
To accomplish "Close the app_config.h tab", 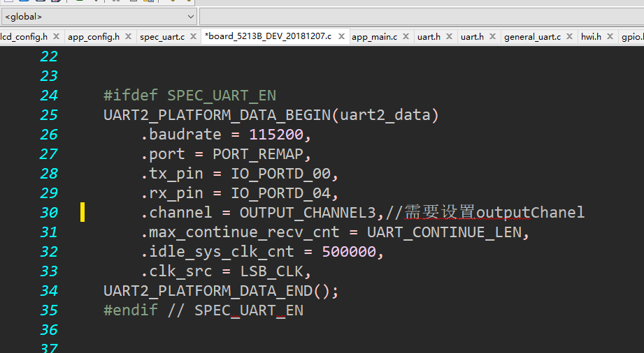I will 128,36.
